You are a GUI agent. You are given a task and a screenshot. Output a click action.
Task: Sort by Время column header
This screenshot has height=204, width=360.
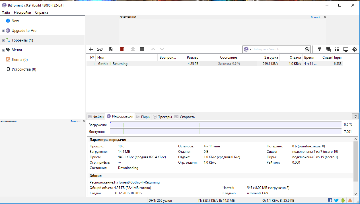coord(310,57)
